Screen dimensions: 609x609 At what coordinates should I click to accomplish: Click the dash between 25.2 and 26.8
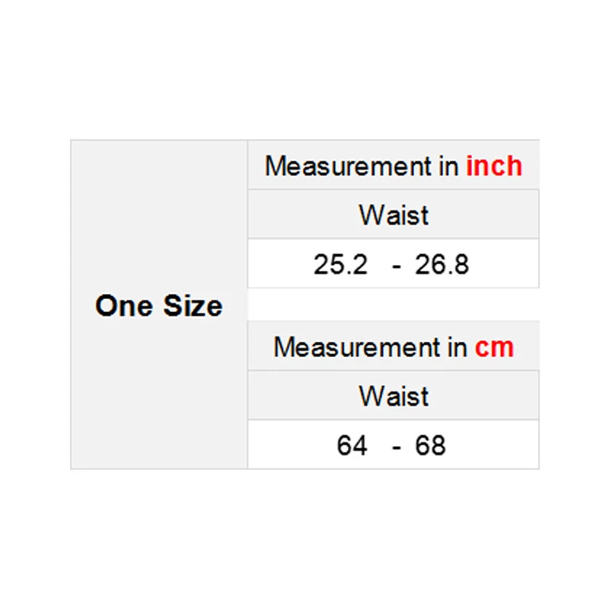(397, 266)
